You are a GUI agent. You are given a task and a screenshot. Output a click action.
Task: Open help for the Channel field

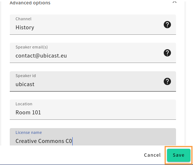(167, 25)
